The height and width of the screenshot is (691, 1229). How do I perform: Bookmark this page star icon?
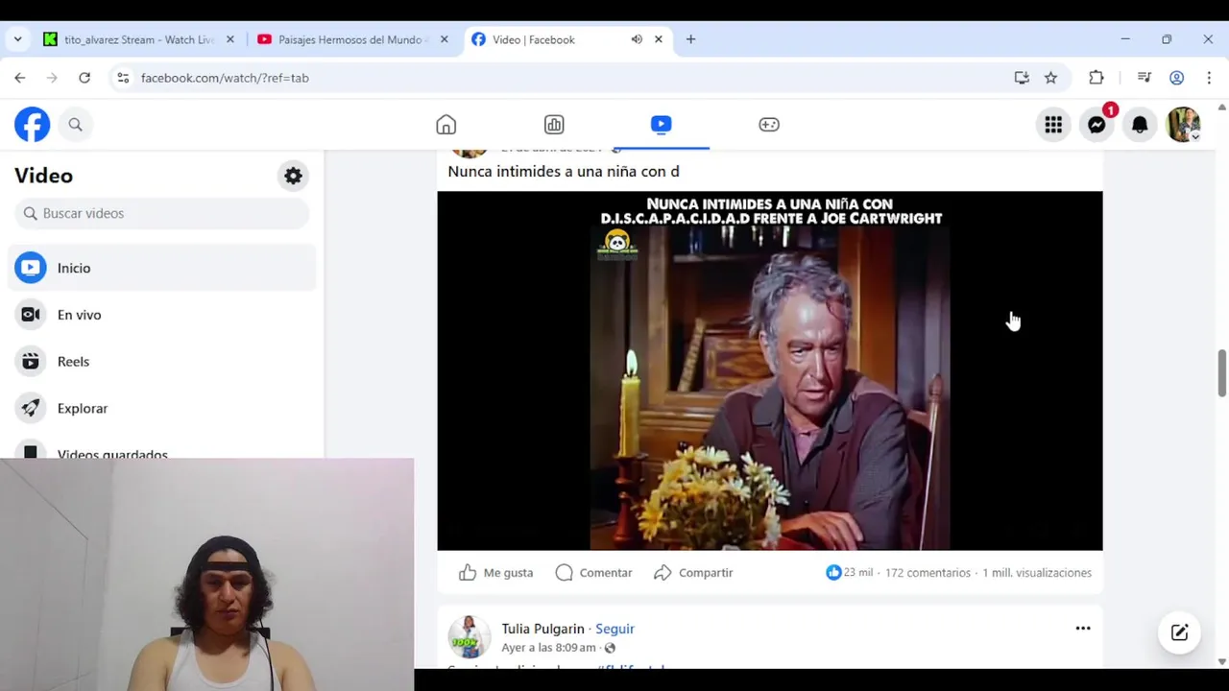[x=1050, y=78]
